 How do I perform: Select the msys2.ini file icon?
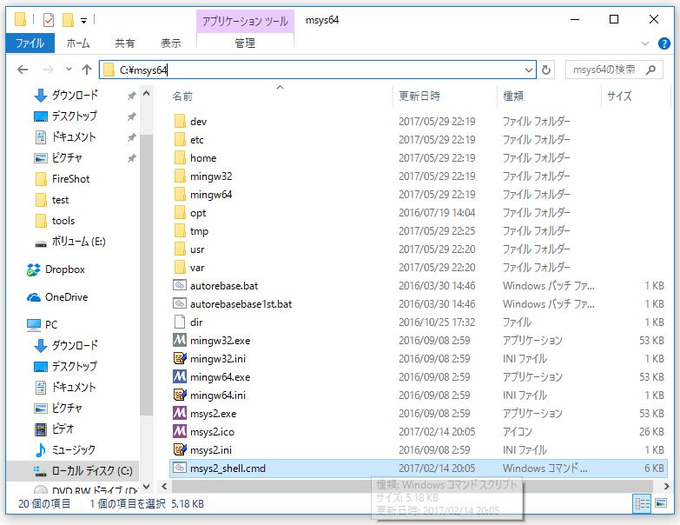180,449
